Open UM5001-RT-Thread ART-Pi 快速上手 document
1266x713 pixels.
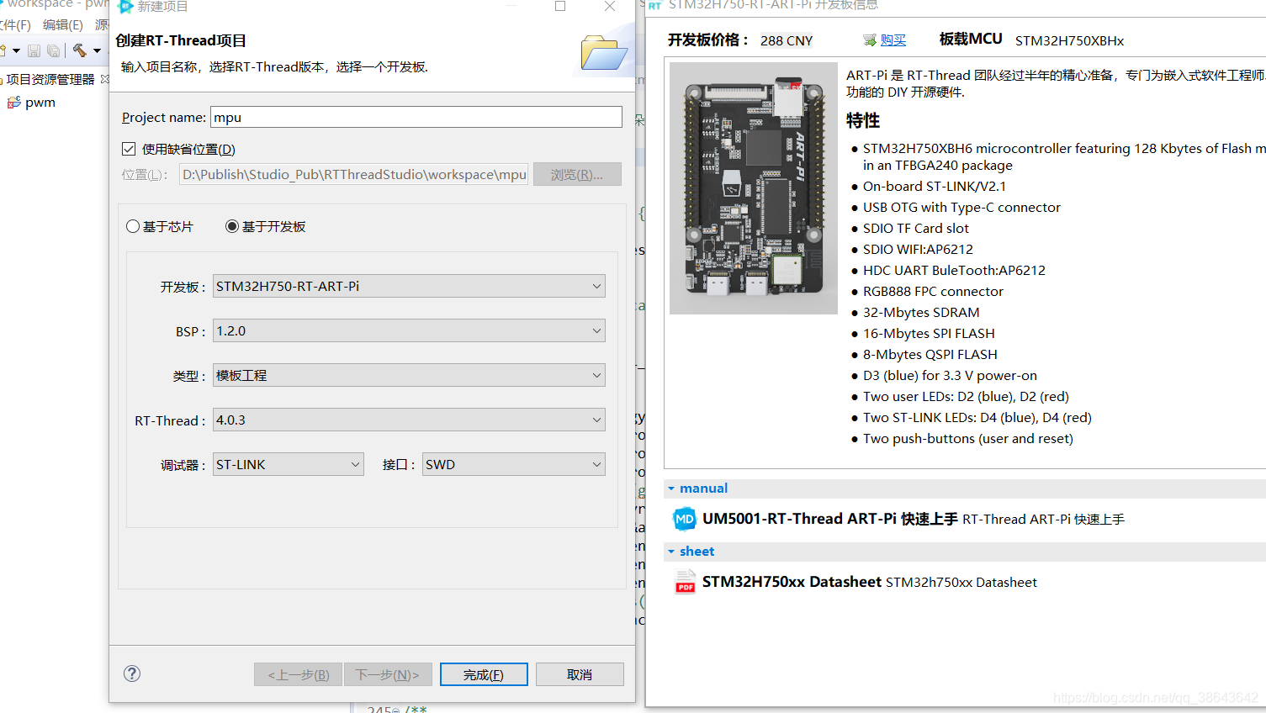pyautogui.click(x=830, y=519)
